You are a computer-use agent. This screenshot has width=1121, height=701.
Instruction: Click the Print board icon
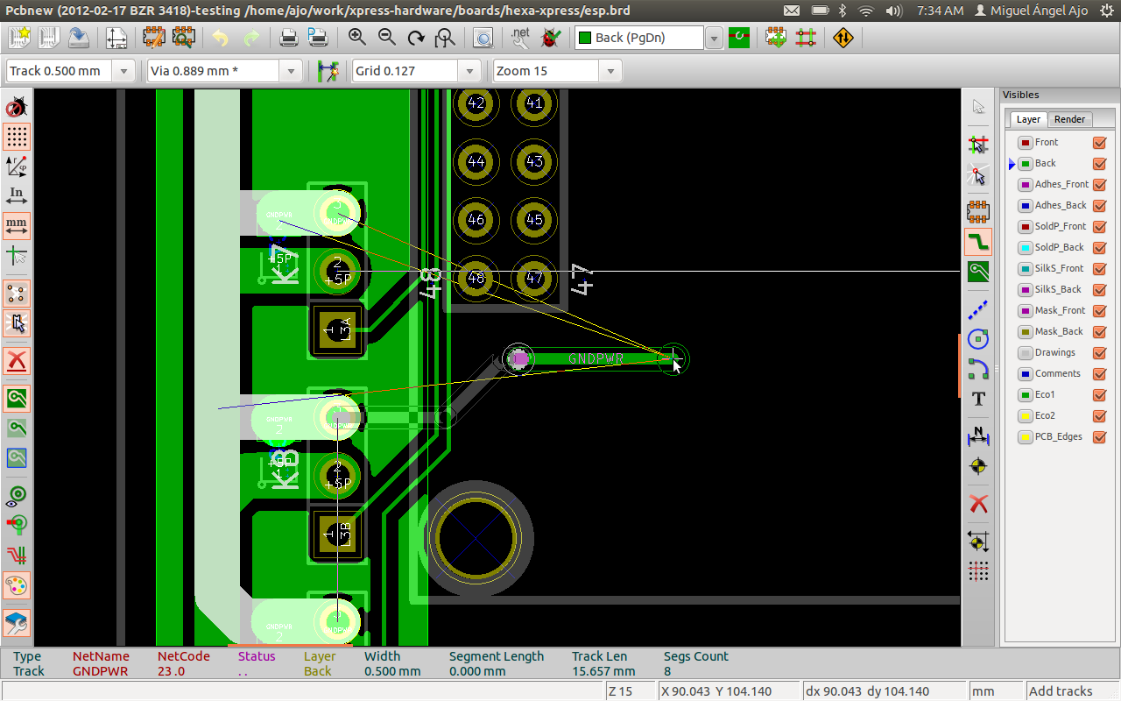pos(288,38)
